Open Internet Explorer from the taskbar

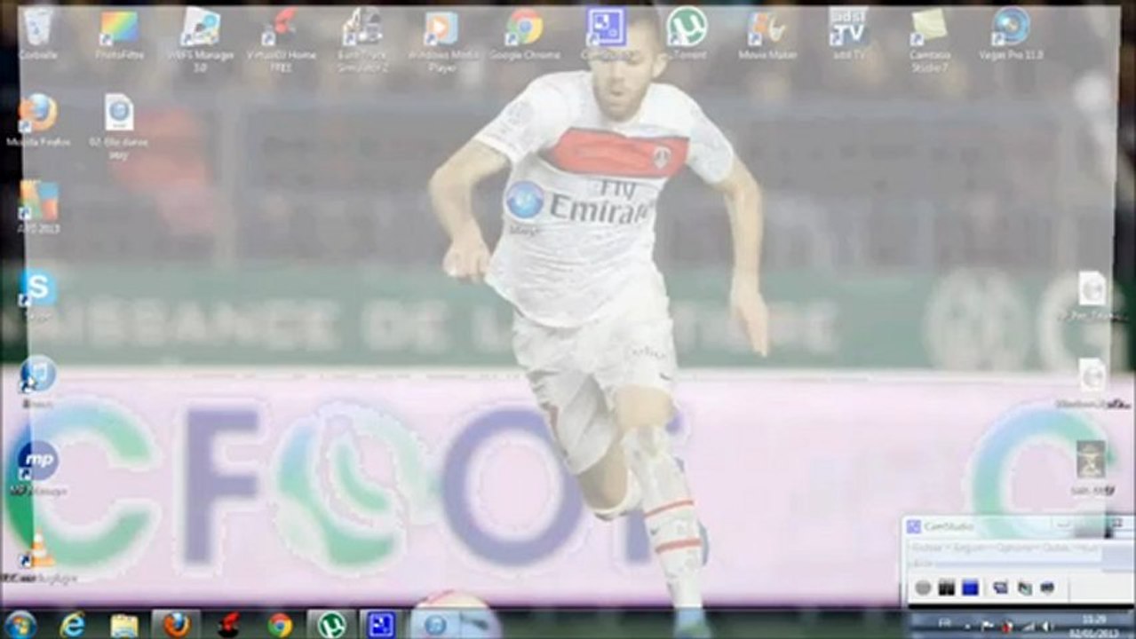click(x=73, y=624)
